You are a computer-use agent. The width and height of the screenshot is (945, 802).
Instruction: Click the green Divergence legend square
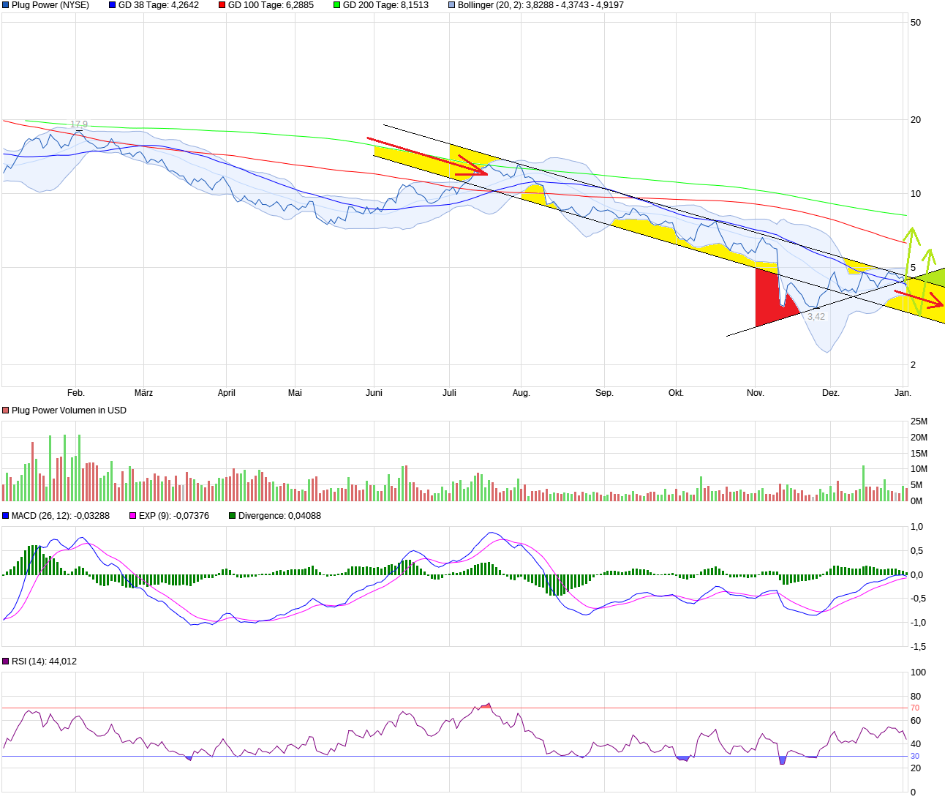233,516
